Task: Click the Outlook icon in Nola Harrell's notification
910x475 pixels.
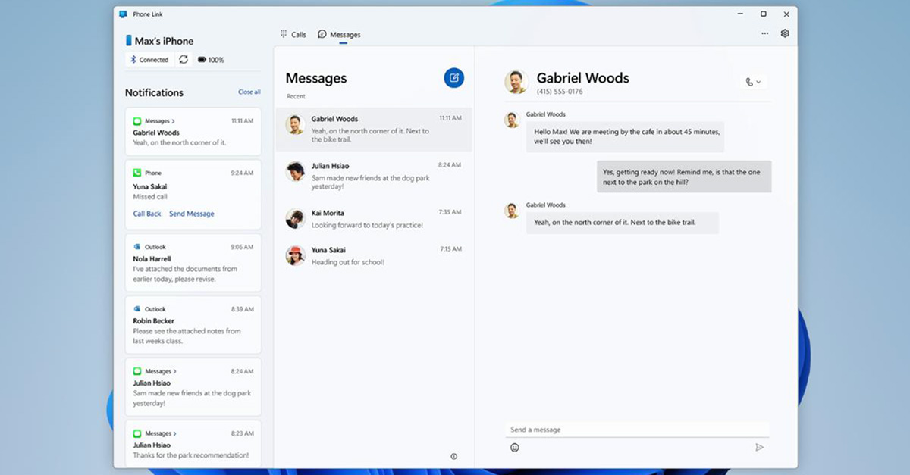Action: pos(137,247)
